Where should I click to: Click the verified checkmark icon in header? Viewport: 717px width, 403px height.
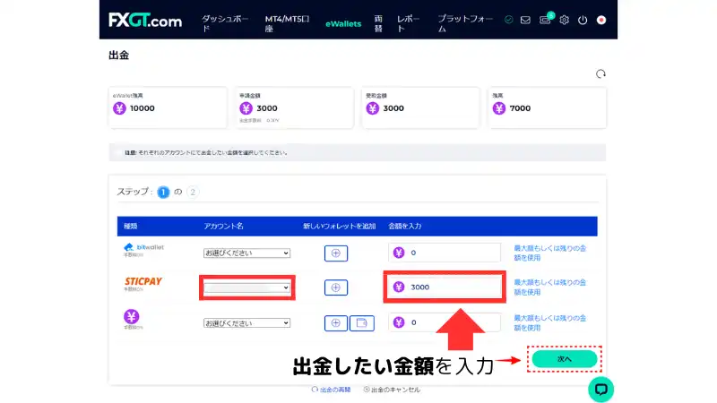pyautogui.click(x=508, y=20)
